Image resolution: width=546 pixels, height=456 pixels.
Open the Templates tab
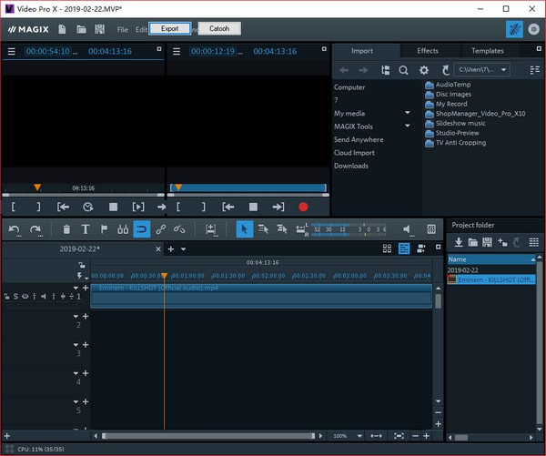(487, 51)
